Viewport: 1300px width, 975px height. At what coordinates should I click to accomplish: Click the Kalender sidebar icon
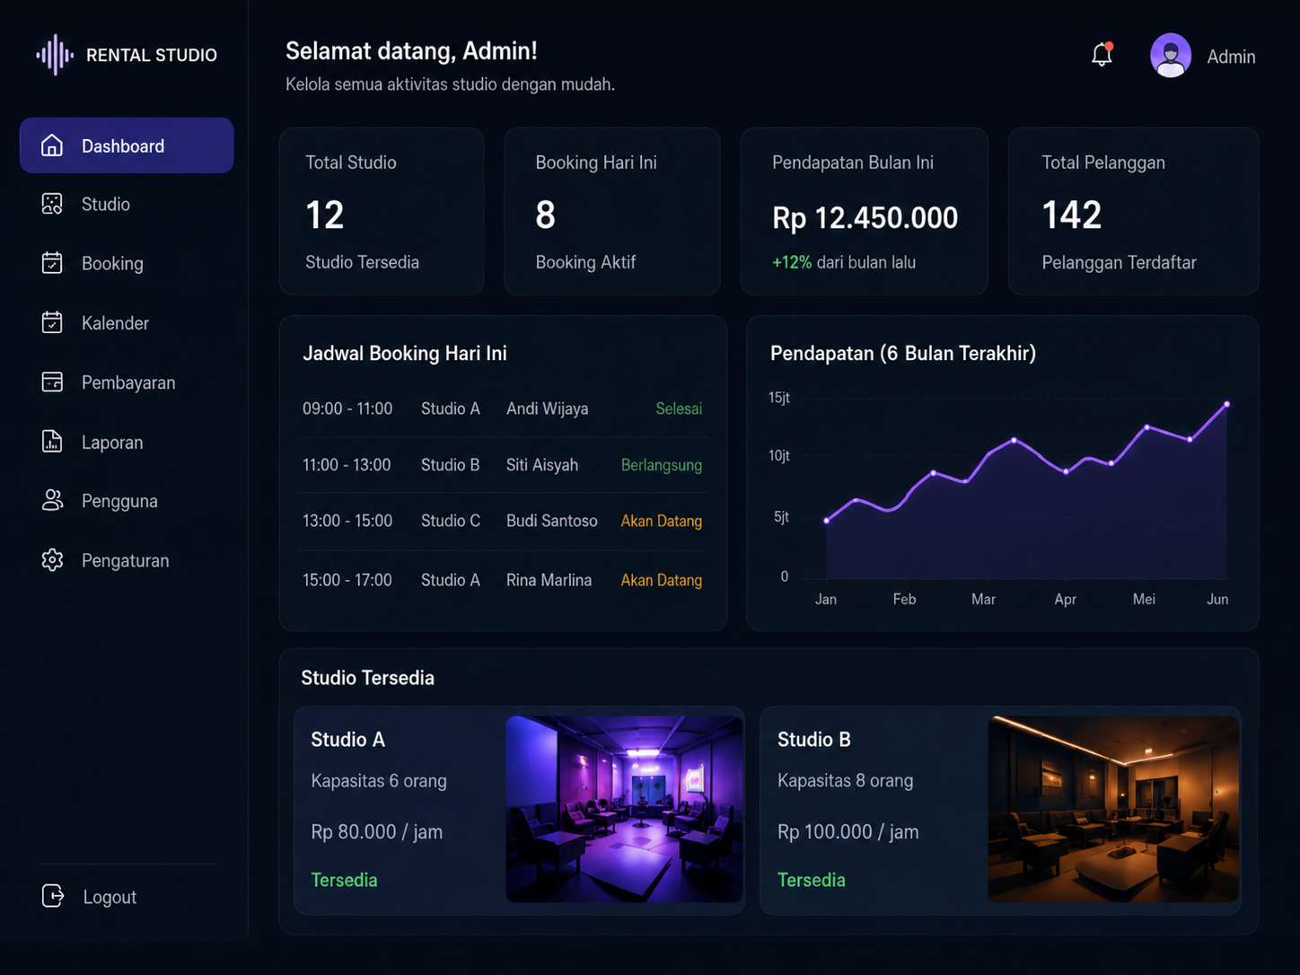pyautogui.click(x=52, y=322)
